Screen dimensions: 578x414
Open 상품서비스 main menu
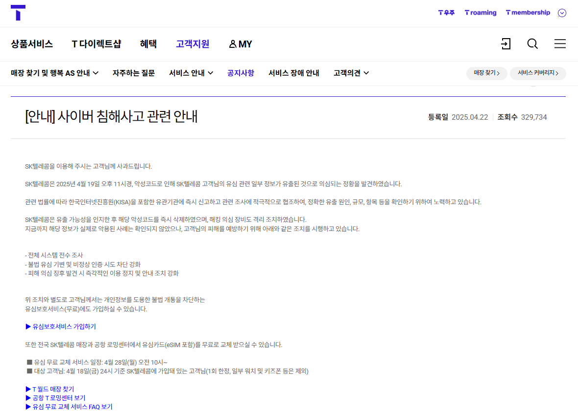[x=32, y=44]
